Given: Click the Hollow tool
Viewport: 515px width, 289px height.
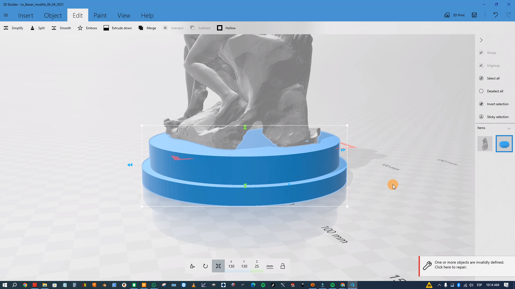Looking at the screenshot, I should coord(226,28).
